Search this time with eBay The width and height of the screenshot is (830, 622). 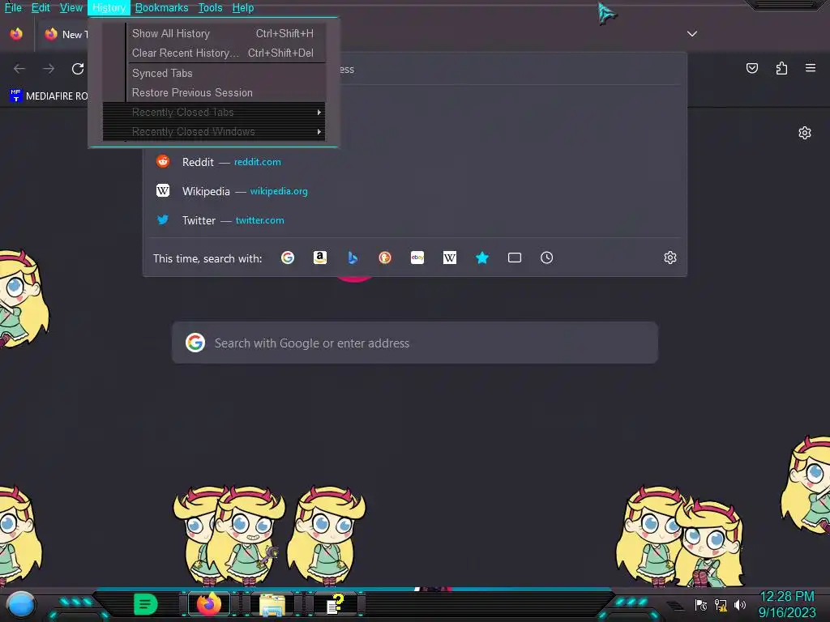[417, 258]
